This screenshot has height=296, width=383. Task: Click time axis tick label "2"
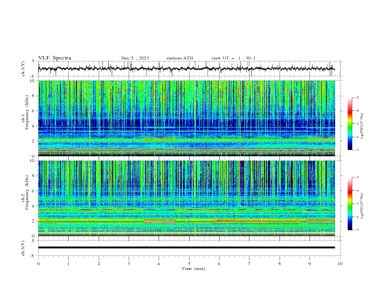(99, 264)
